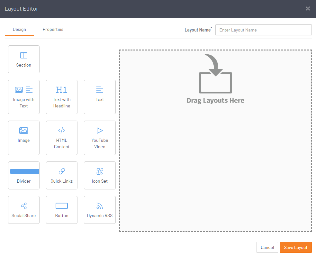Choose the YouTube Video block
The width and height of the screenshot is (316, 256).
point(100,138)
